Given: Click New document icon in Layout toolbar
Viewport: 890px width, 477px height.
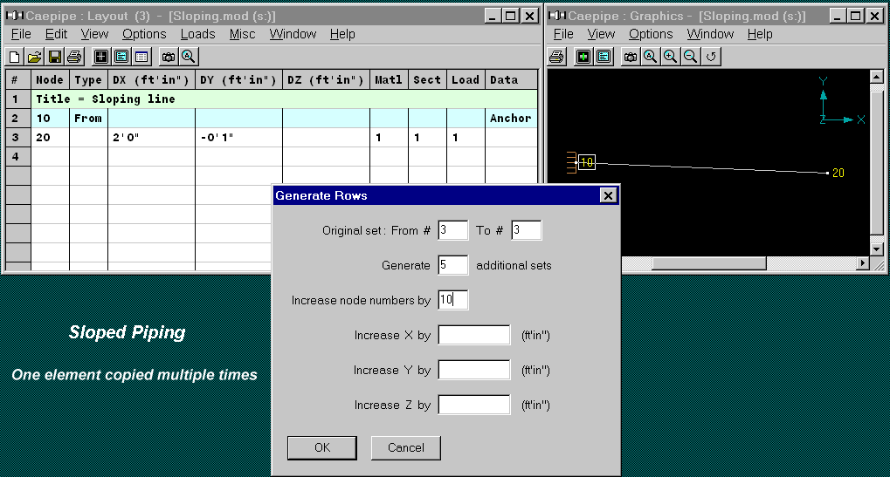Looking at the screenshot, I should 14,57.
